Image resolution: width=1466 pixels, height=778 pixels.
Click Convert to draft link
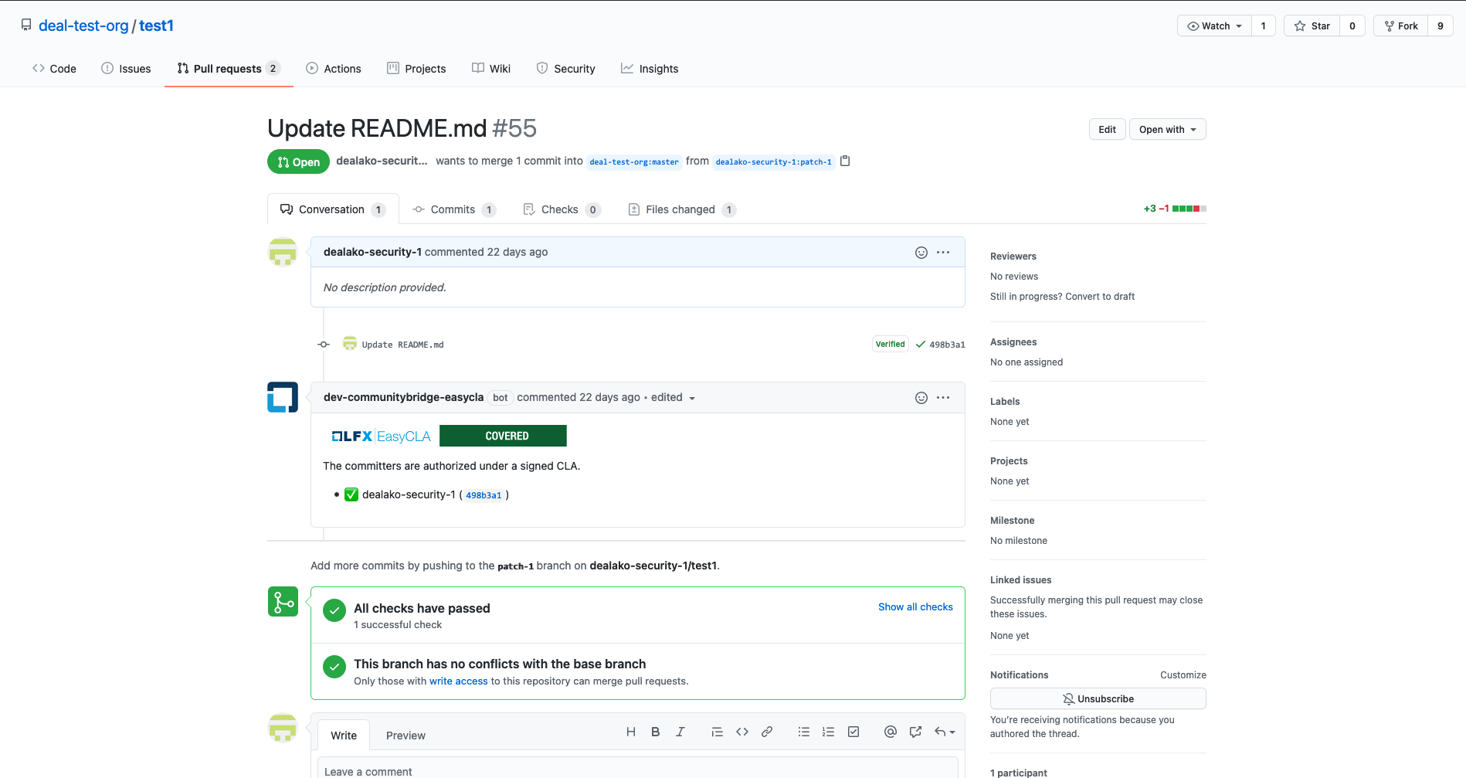coord(1100,297)
